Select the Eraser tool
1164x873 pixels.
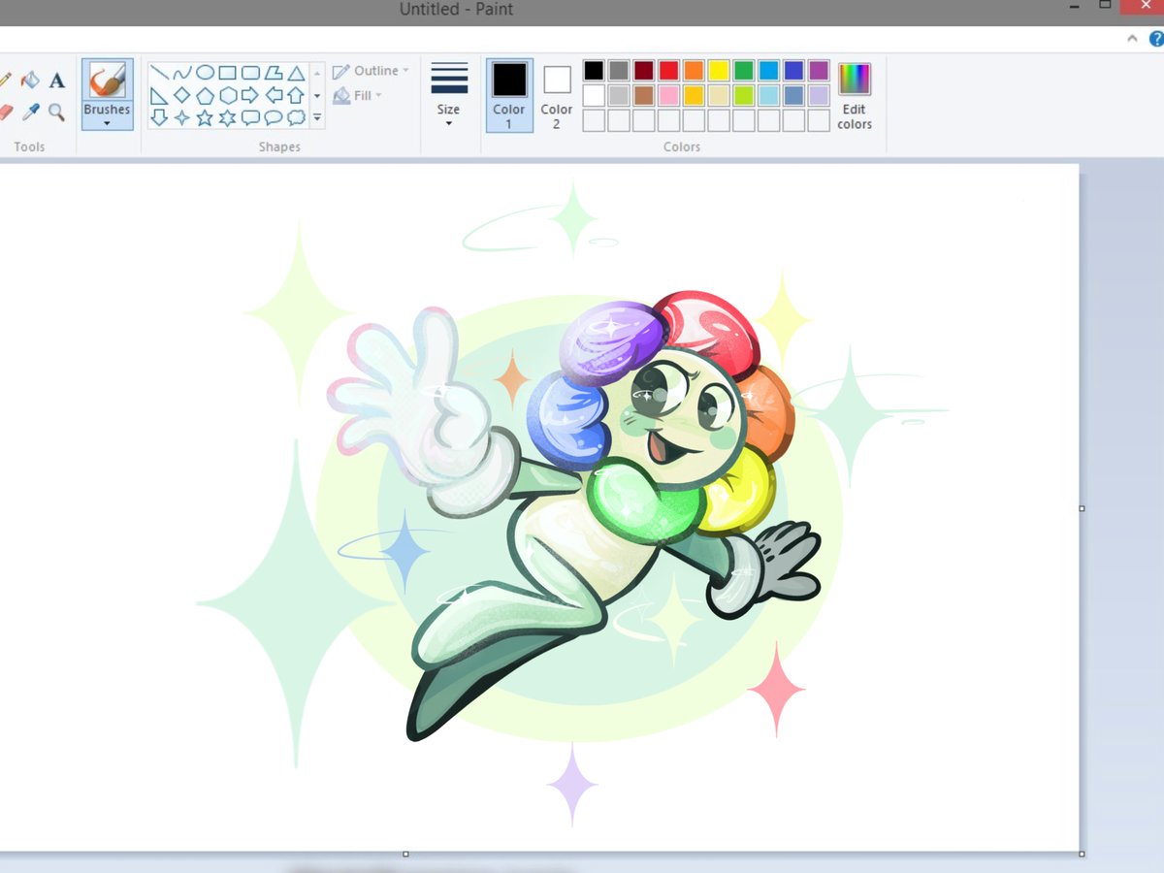5,112
